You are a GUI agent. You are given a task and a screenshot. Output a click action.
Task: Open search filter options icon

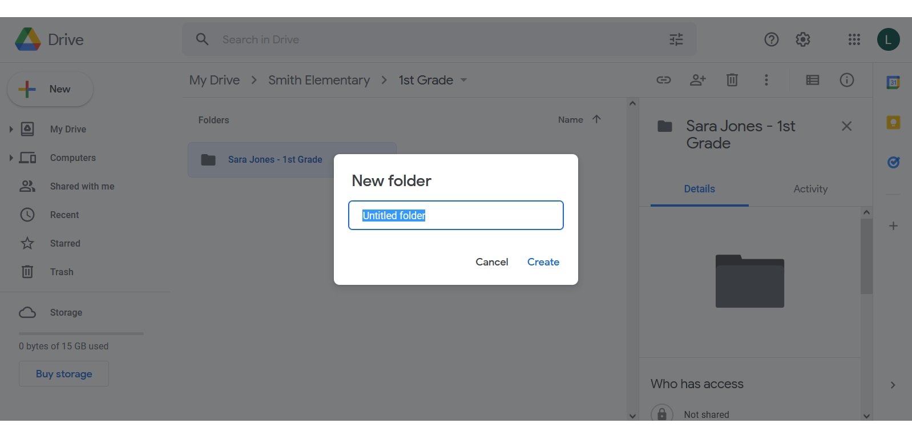676,39
